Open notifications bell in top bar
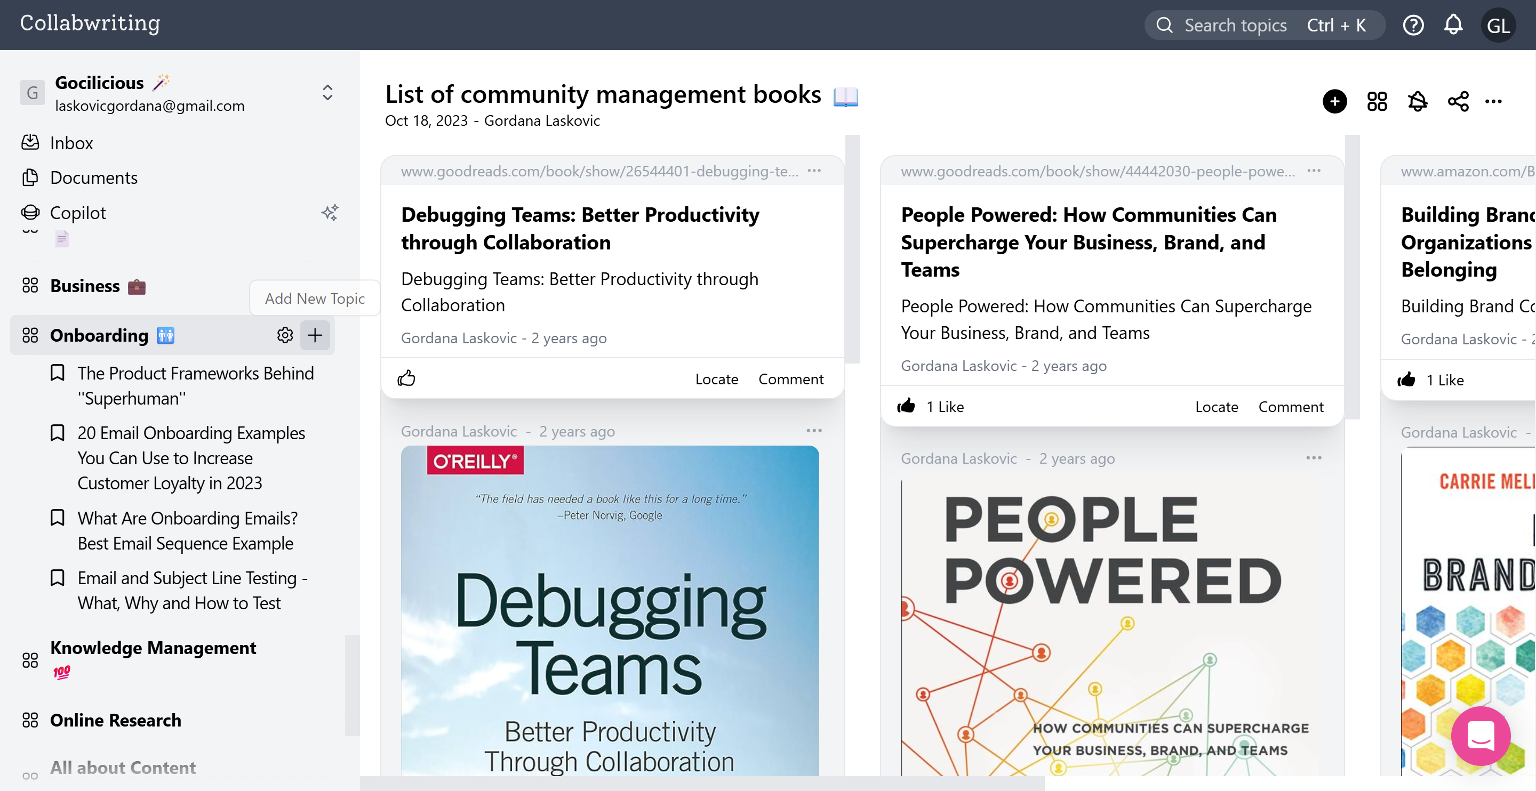This screenshot has width=1536, height=791. (x=1453, y=25)
